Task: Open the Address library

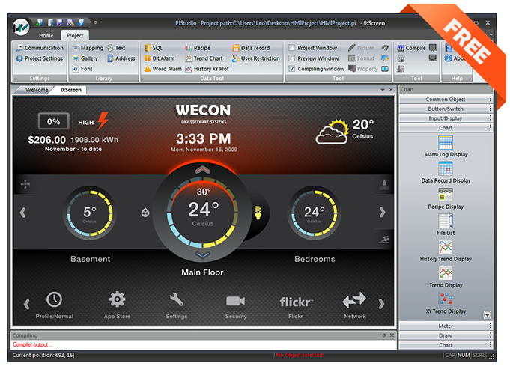Action: pos(121,58)
